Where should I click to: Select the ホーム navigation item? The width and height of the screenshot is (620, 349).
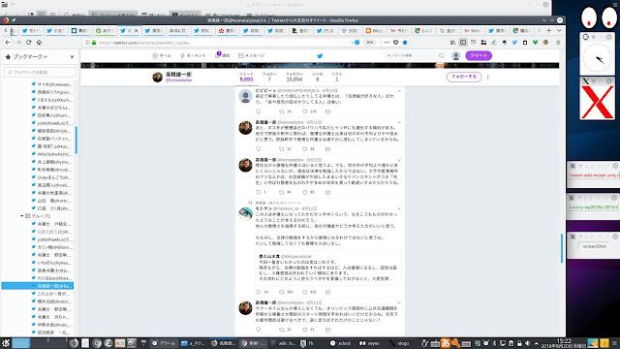click(162, 56)
